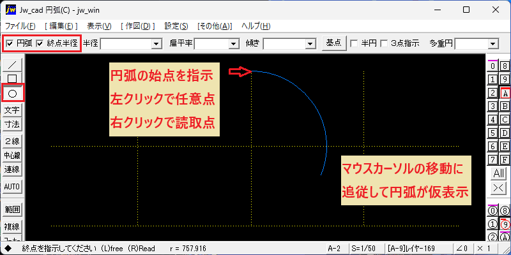Select the line drawing tool

[x=12, y=65]
